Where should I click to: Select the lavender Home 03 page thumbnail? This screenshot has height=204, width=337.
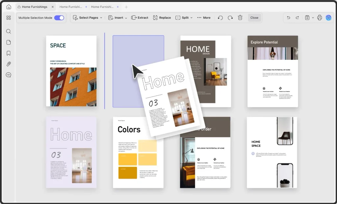71,153
